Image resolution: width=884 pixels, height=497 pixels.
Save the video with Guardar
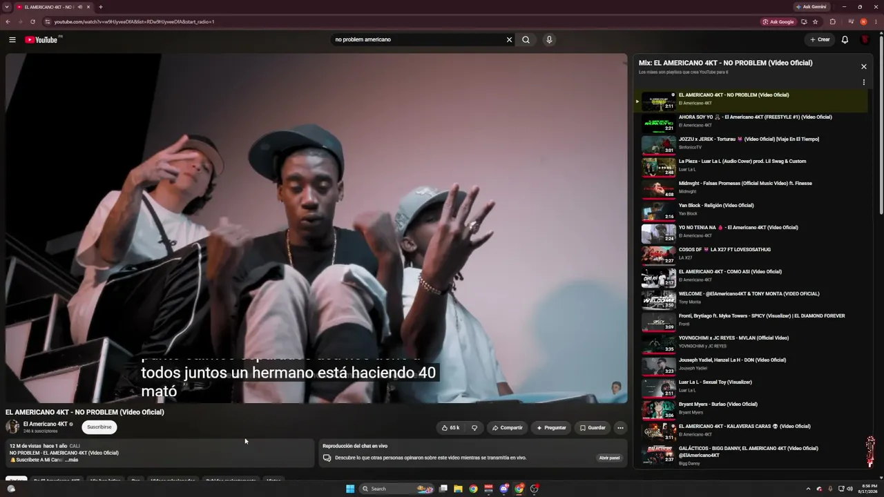tap(593, 428)
